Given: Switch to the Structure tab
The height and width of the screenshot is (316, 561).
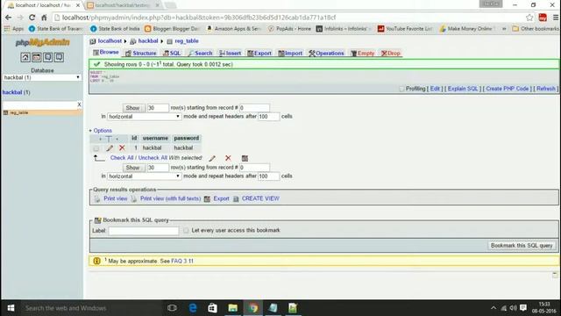Looking at the screenshot, I should [x=141, y=53].
